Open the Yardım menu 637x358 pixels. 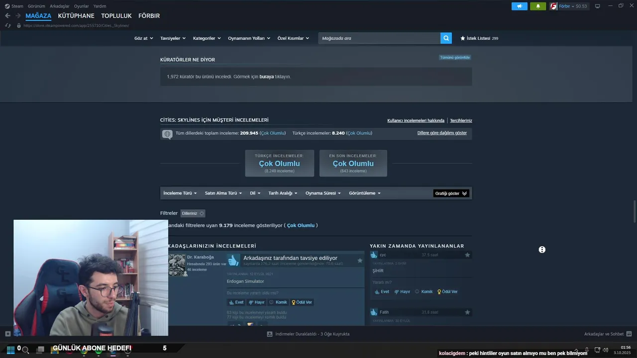pyautogui.click(x=100, y=6)
